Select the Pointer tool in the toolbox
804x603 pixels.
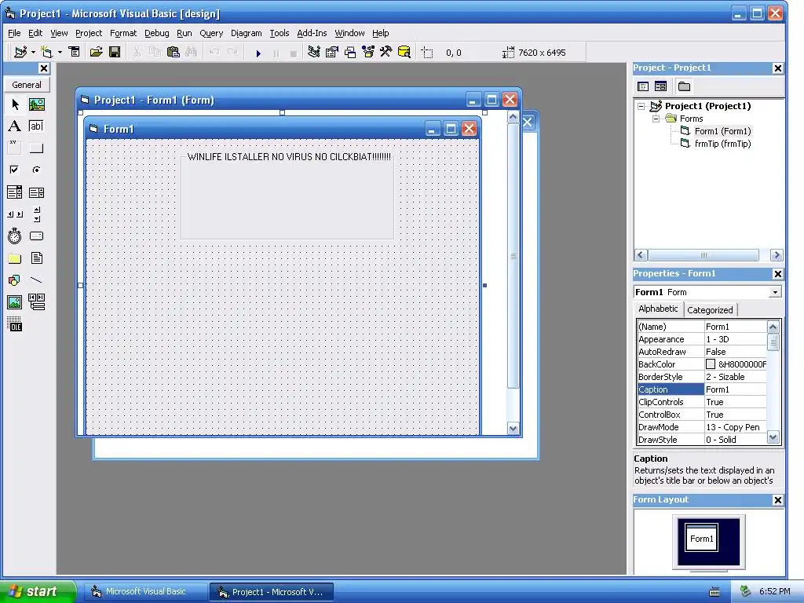(15, 104)
